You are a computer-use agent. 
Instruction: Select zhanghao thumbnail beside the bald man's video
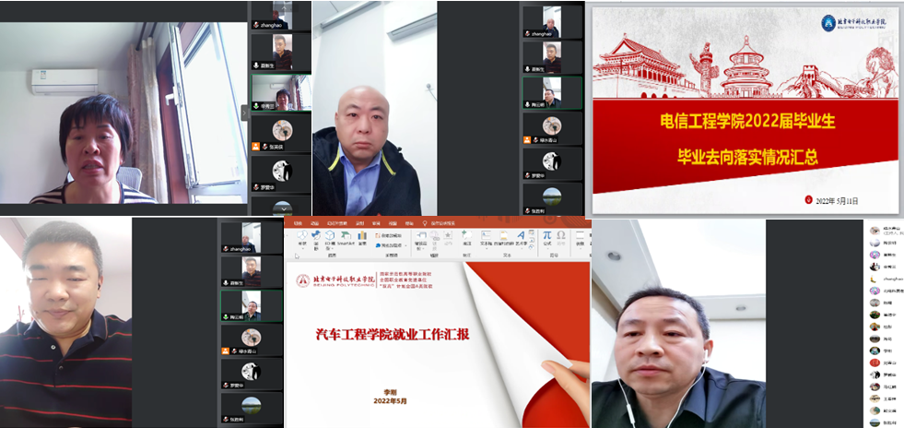tap(552, 20)
